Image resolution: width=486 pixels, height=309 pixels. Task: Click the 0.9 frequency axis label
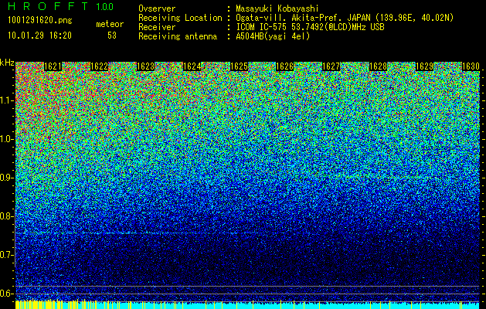6,178
